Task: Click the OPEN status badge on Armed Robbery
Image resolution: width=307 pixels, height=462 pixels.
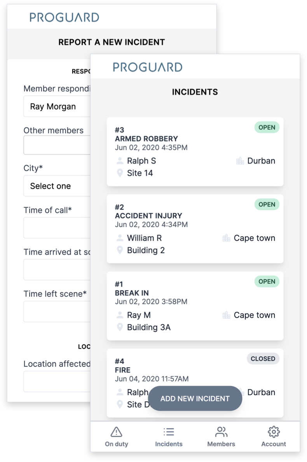Action: pyautogui.click(x=267, y=127)
